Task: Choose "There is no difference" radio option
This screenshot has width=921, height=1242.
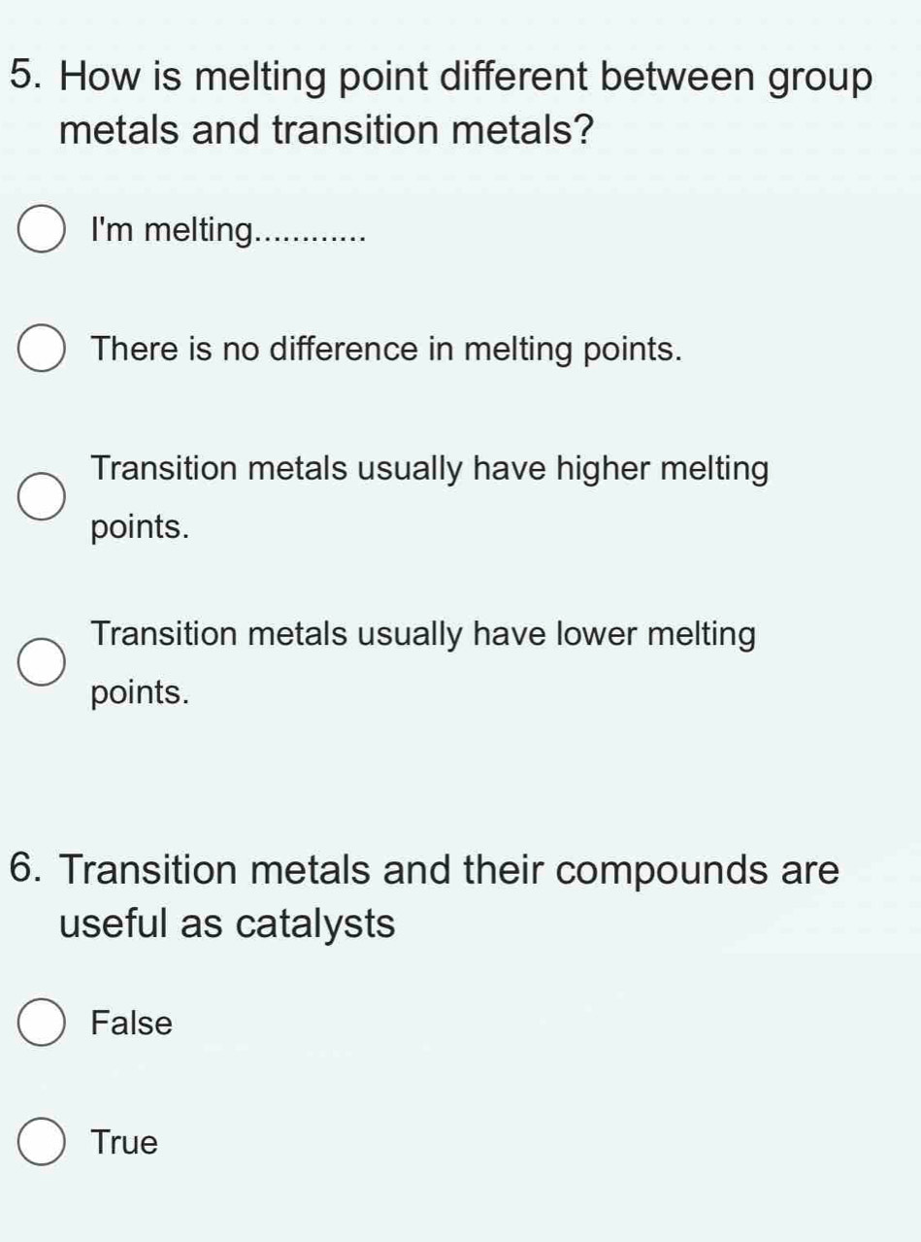Action: coord(40,350)
